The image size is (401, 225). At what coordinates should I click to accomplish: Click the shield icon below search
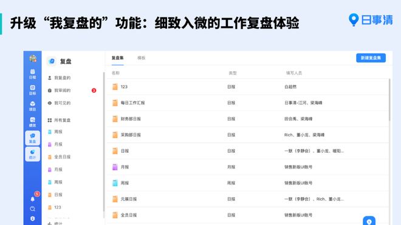32,218
